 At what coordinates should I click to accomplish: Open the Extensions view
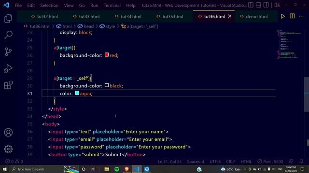coord(8,85)
